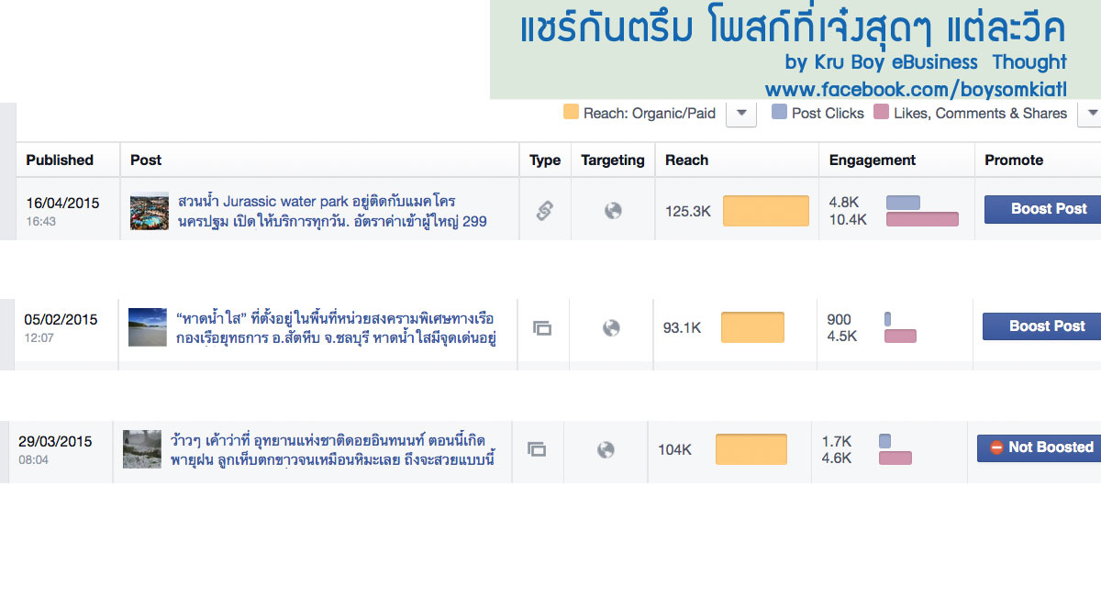This screenshot has height=596, width=1101.
Task: Click the globe targeting icon on 16/04/2015 row
Action: pyautogui.click(x=613, y=211)
